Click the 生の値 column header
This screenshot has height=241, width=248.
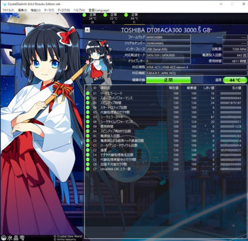tap(236, 88)
